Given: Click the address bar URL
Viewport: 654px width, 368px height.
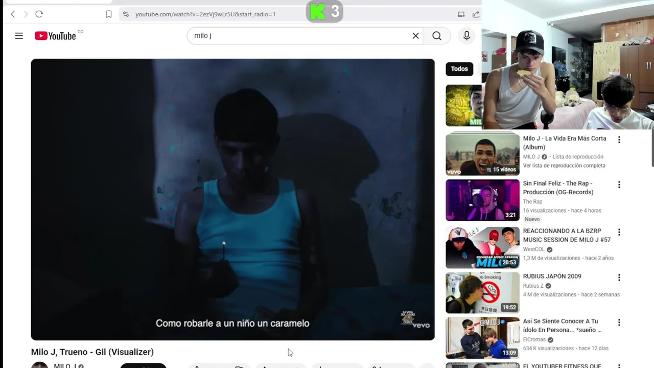Looking at the screenshot, I should 205,14.
